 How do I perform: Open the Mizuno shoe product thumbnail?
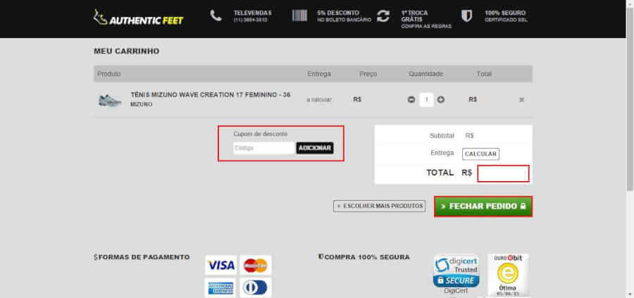110,100
